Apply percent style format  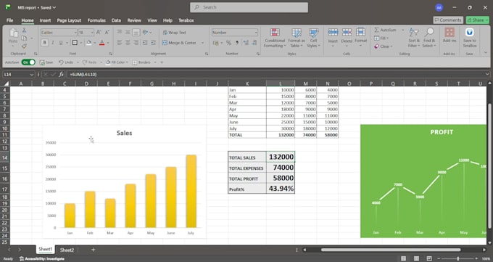pyautogui.click(x=228, y=43)
